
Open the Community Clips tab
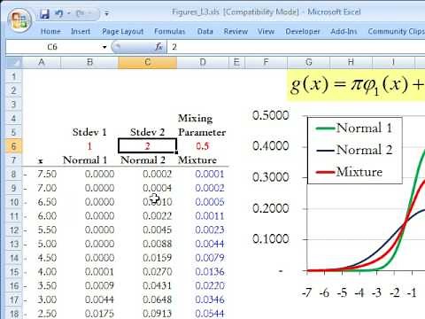(x=396, y=31)
